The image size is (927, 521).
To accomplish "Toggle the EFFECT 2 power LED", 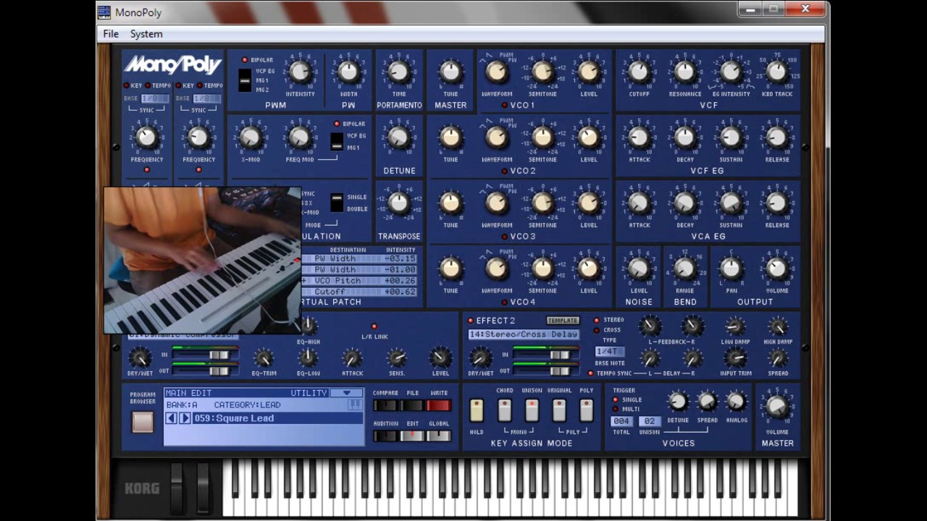I will pos(471,321).
